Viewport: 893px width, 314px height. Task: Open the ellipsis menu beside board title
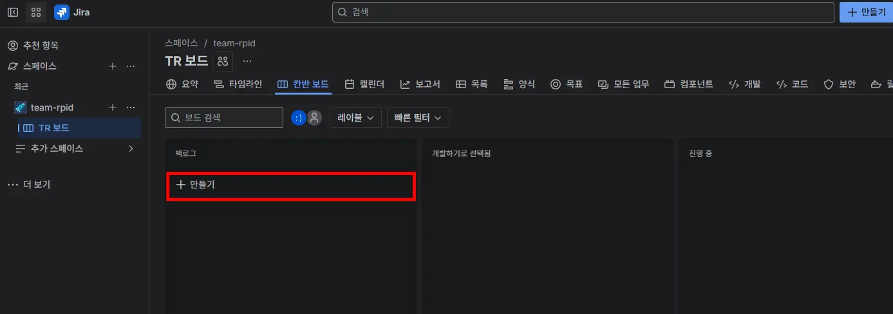click(x=247, y=60)
